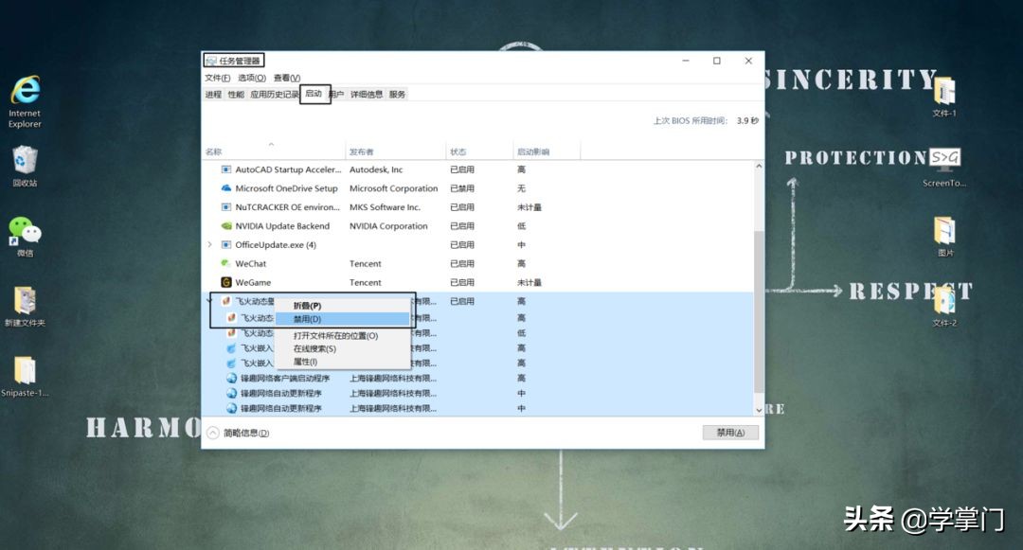Sort by the 启动影响 column header
1023x550 pixels.
click(535, 150)
